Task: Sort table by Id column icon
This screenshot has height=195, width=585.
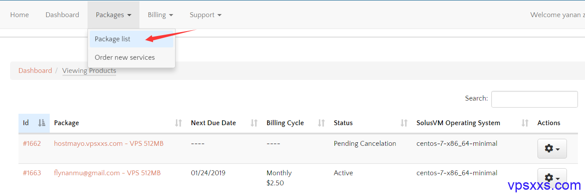Action: point(42,123)
